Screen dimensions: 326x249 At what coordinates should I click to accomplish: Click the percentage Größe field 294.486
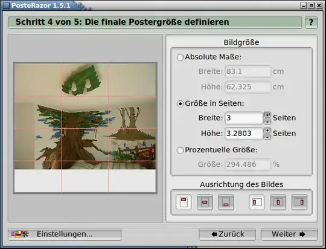click(x=248, y=164)
